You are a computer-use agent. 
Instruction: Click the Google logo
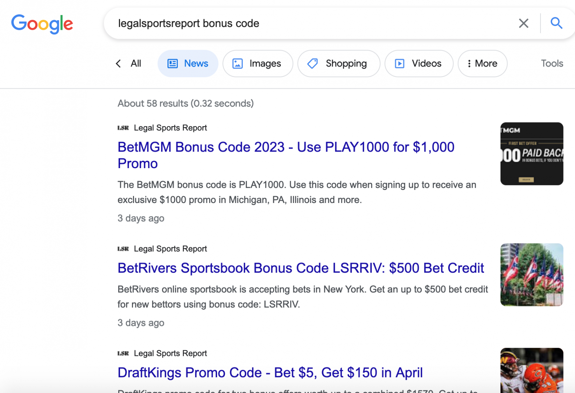point(42,24)
